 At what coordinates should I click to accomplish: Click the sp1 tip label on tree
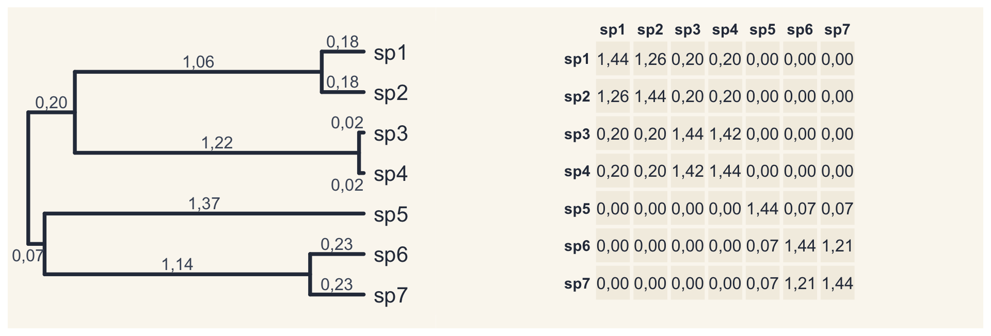[391, 53]
